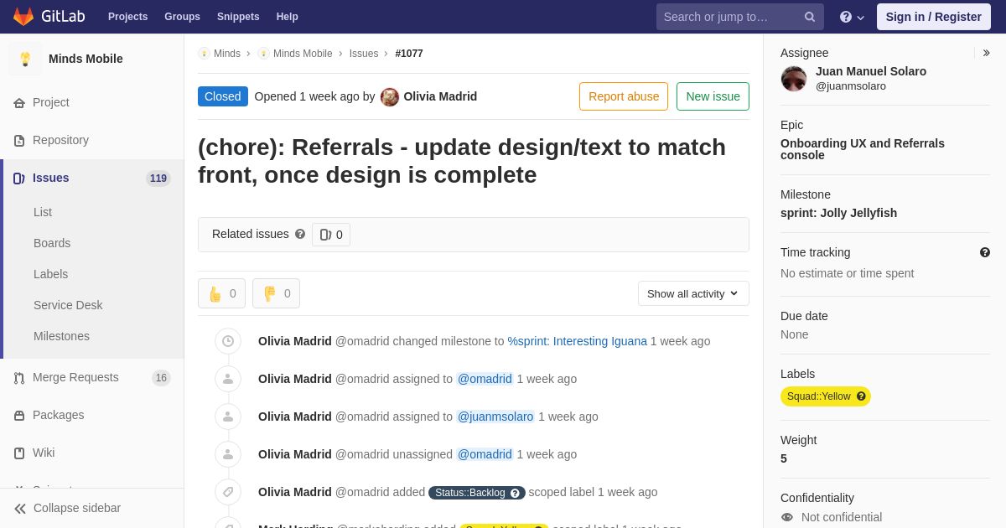The height and width of the screenshot is (528, 1006).
Task: Click the Status::Backlog label help icon
Action: pos(515,493)
